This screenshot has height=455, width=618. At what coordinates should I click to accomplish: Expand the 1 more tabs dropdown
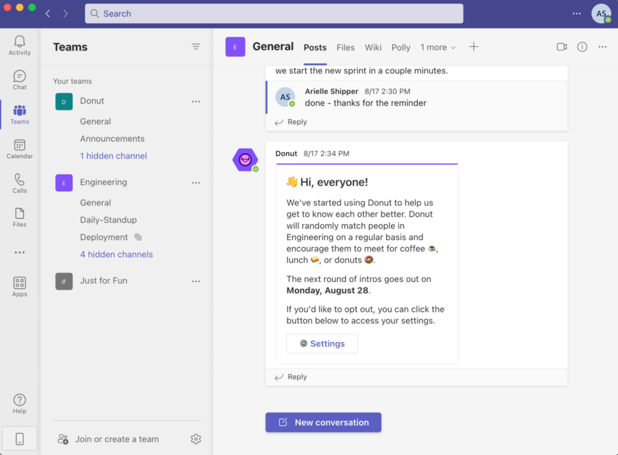click(438, 48)
